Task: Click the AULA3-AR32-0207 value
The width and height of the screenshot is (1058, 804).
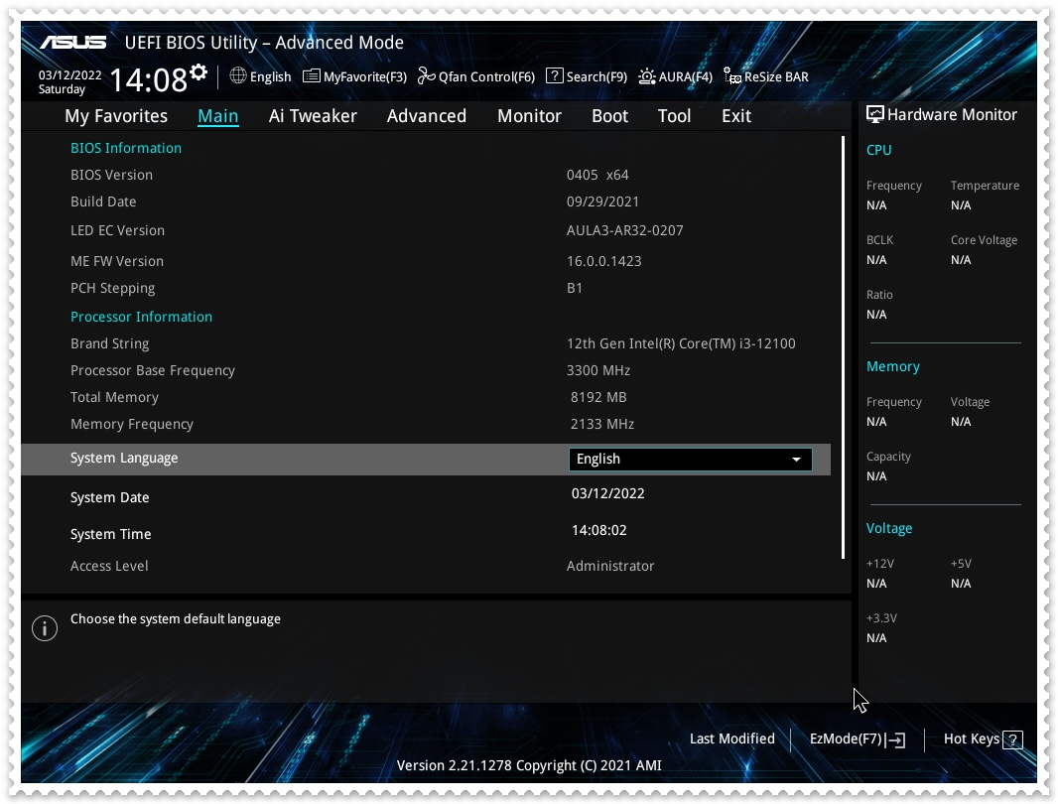Action: pos(625,231)
